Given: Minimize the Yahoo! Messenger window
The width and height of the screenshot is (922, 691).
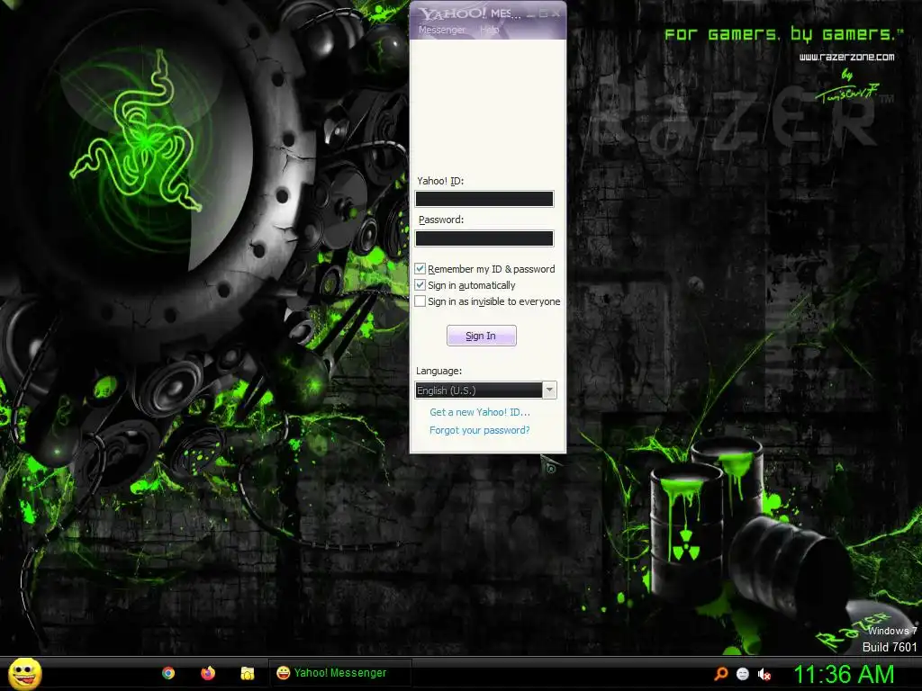Looking at the screenshot, I should tap(531, 14).
